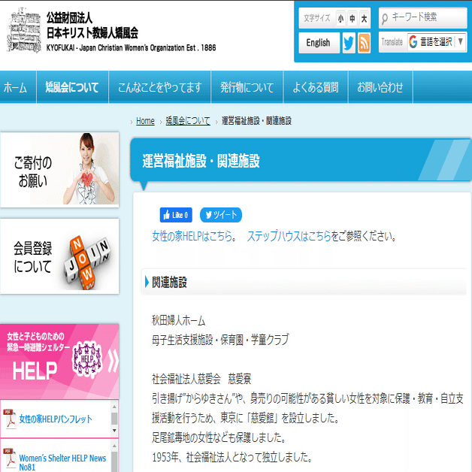The width and height of the screenshot is (472, 472).
Task: Click the ツイート tweet button
Action: tap(221, 215)
